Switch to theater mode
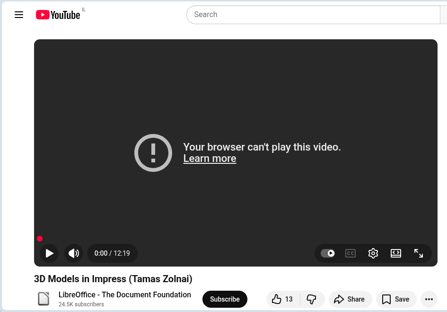This screenshot has width=447, height=312. click(x=396, y=253)
